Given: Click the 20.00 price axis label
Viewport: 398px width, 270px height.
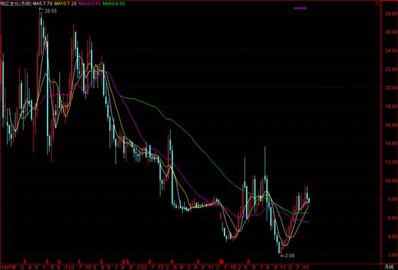Looking at the screenshot, I should [391, 88].
